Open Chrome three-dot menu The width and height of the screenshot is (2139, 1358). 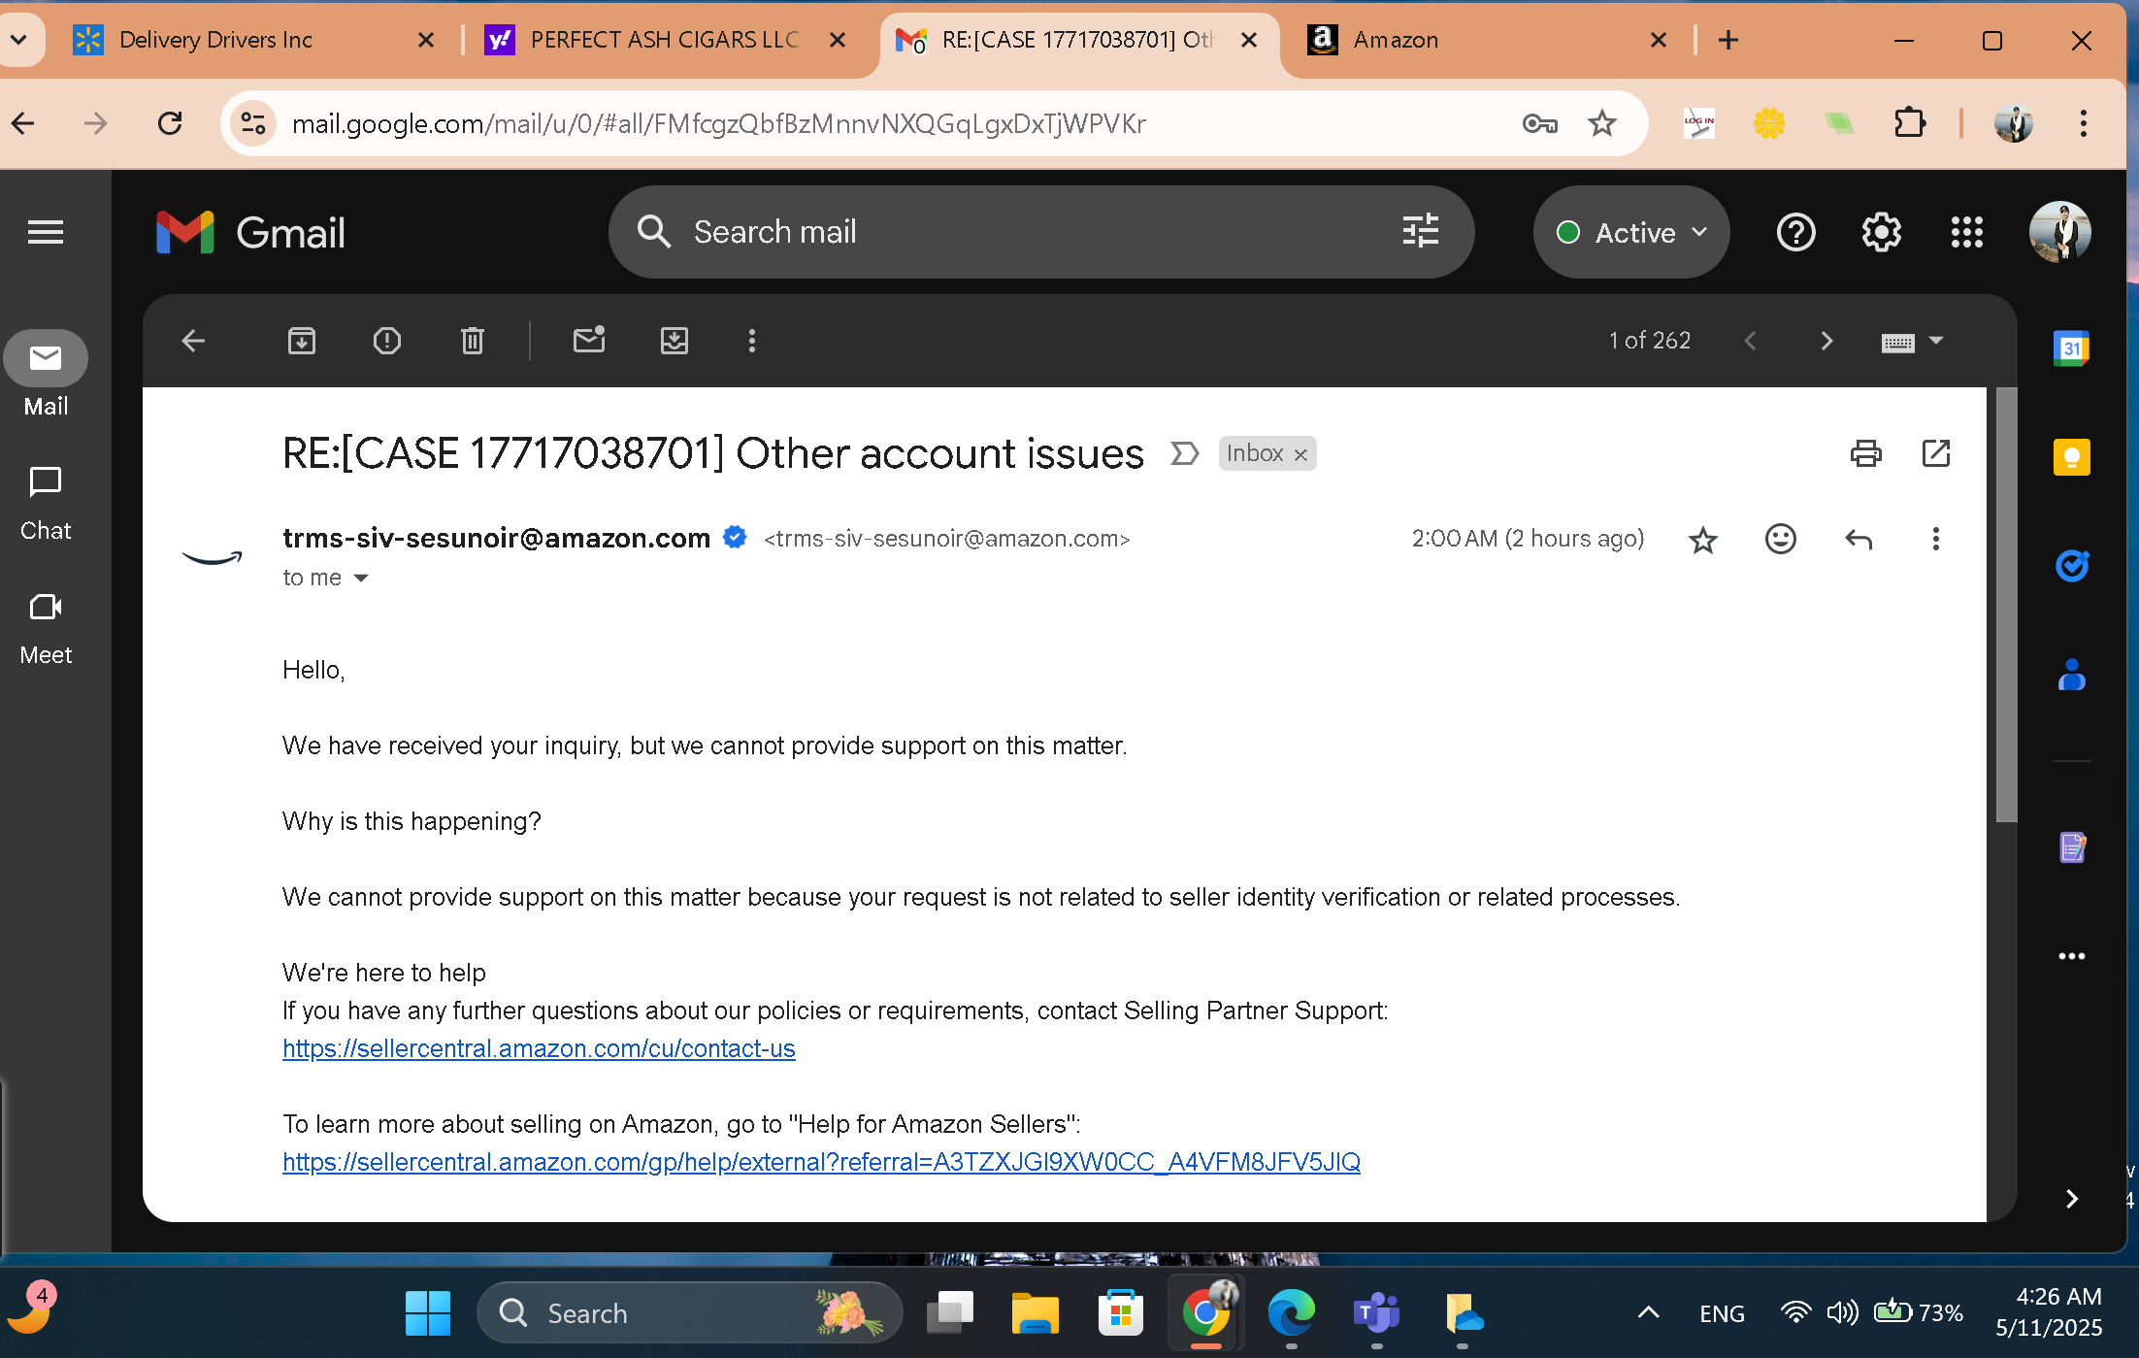coord(2083,123)
